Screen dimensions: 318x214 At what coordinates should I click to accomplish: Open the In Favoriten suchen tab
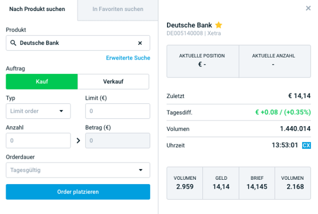(118, 9)
